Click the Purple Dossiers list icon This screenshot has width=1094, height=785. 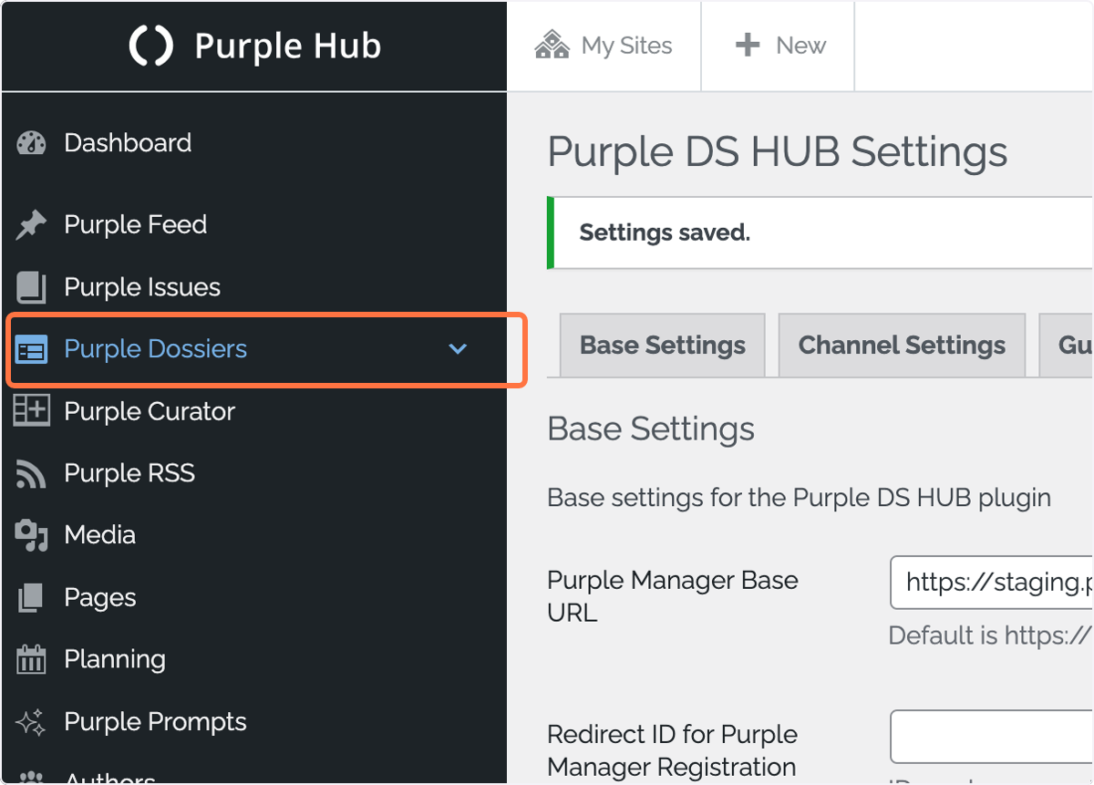coord(32,350)
